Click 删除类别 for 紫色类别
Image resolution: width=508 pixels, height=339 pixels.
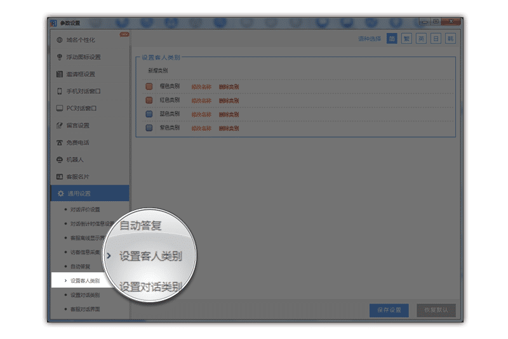[229, 128]
